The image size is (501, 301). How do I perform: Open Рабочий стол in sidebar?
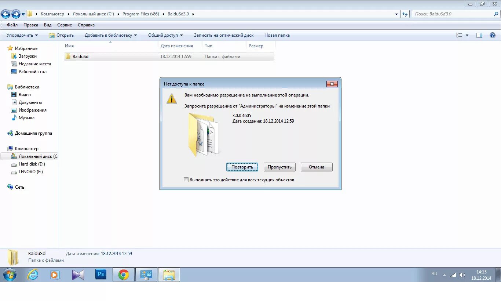point(33,72)
